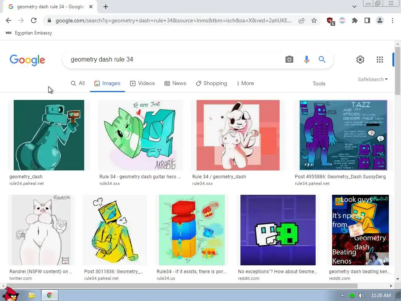401x301 pixels.
Task: Select the Images tab
Action: (x=107, y=83)
